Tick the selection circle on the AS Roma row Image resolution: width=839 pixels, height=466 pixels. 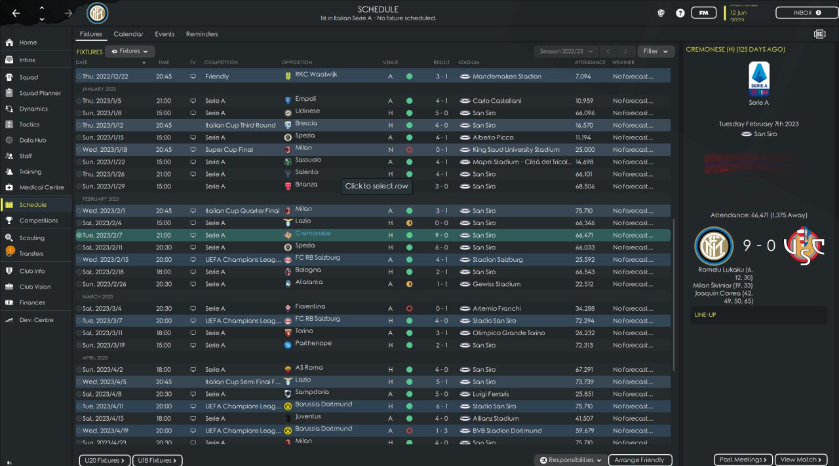pyautogui.click(x=79, y=370)
